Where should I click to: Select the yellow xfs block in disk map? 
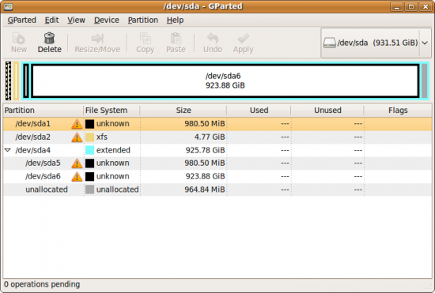tap(16, 81)
